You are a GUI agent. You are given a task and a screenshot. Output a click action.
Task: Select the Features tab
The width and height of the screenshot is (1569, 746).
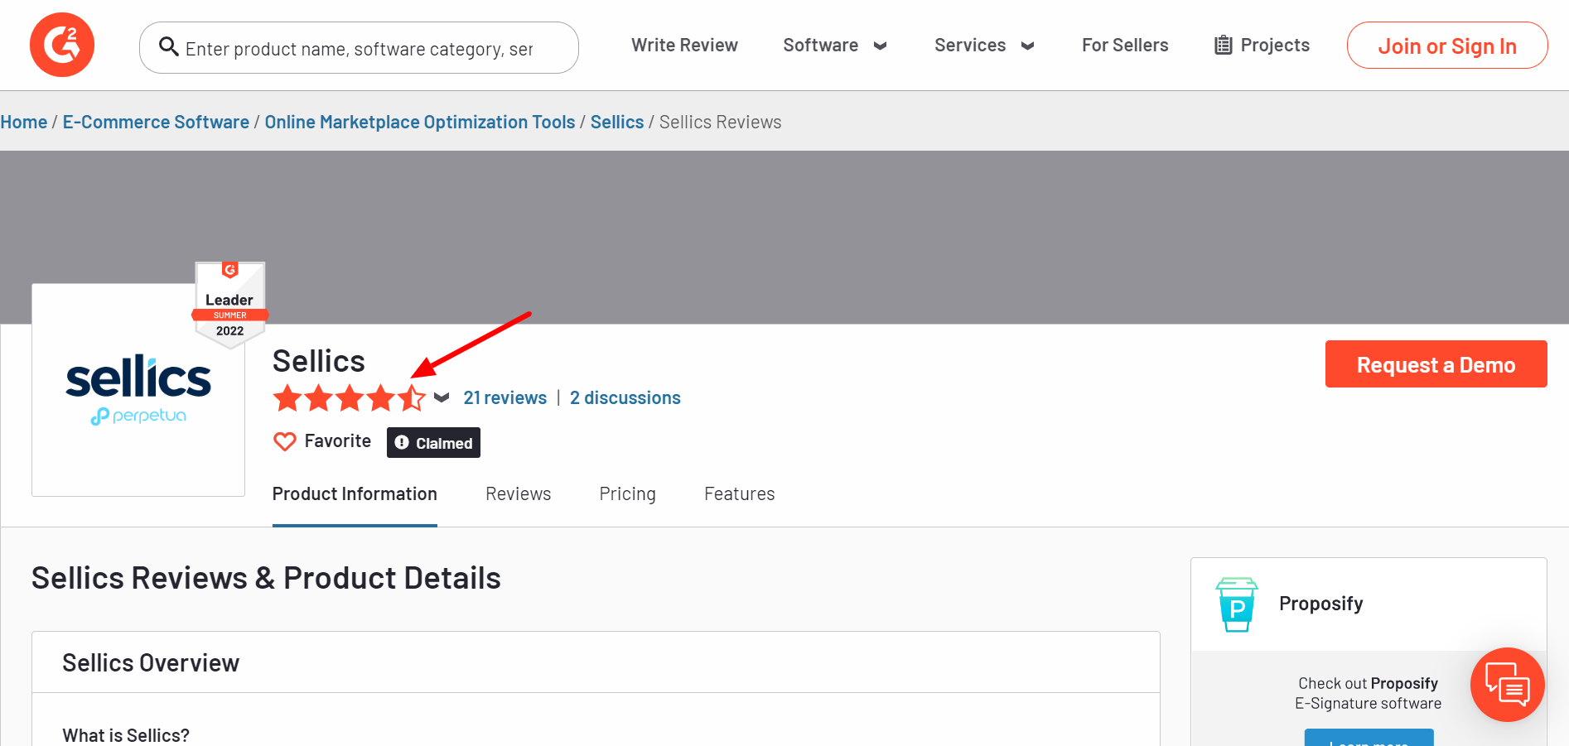pos(739,494)
